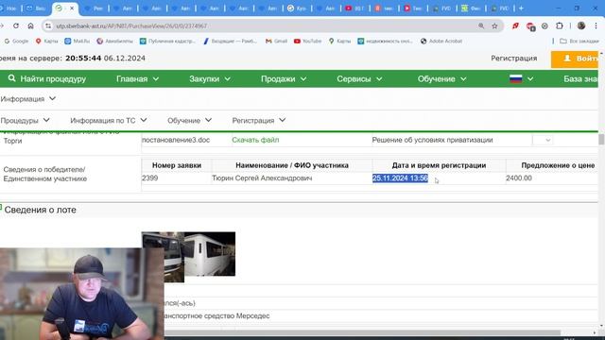Expand the Процедуры submenu
Viewport: 605px width, 340px height.
point(26,120)
